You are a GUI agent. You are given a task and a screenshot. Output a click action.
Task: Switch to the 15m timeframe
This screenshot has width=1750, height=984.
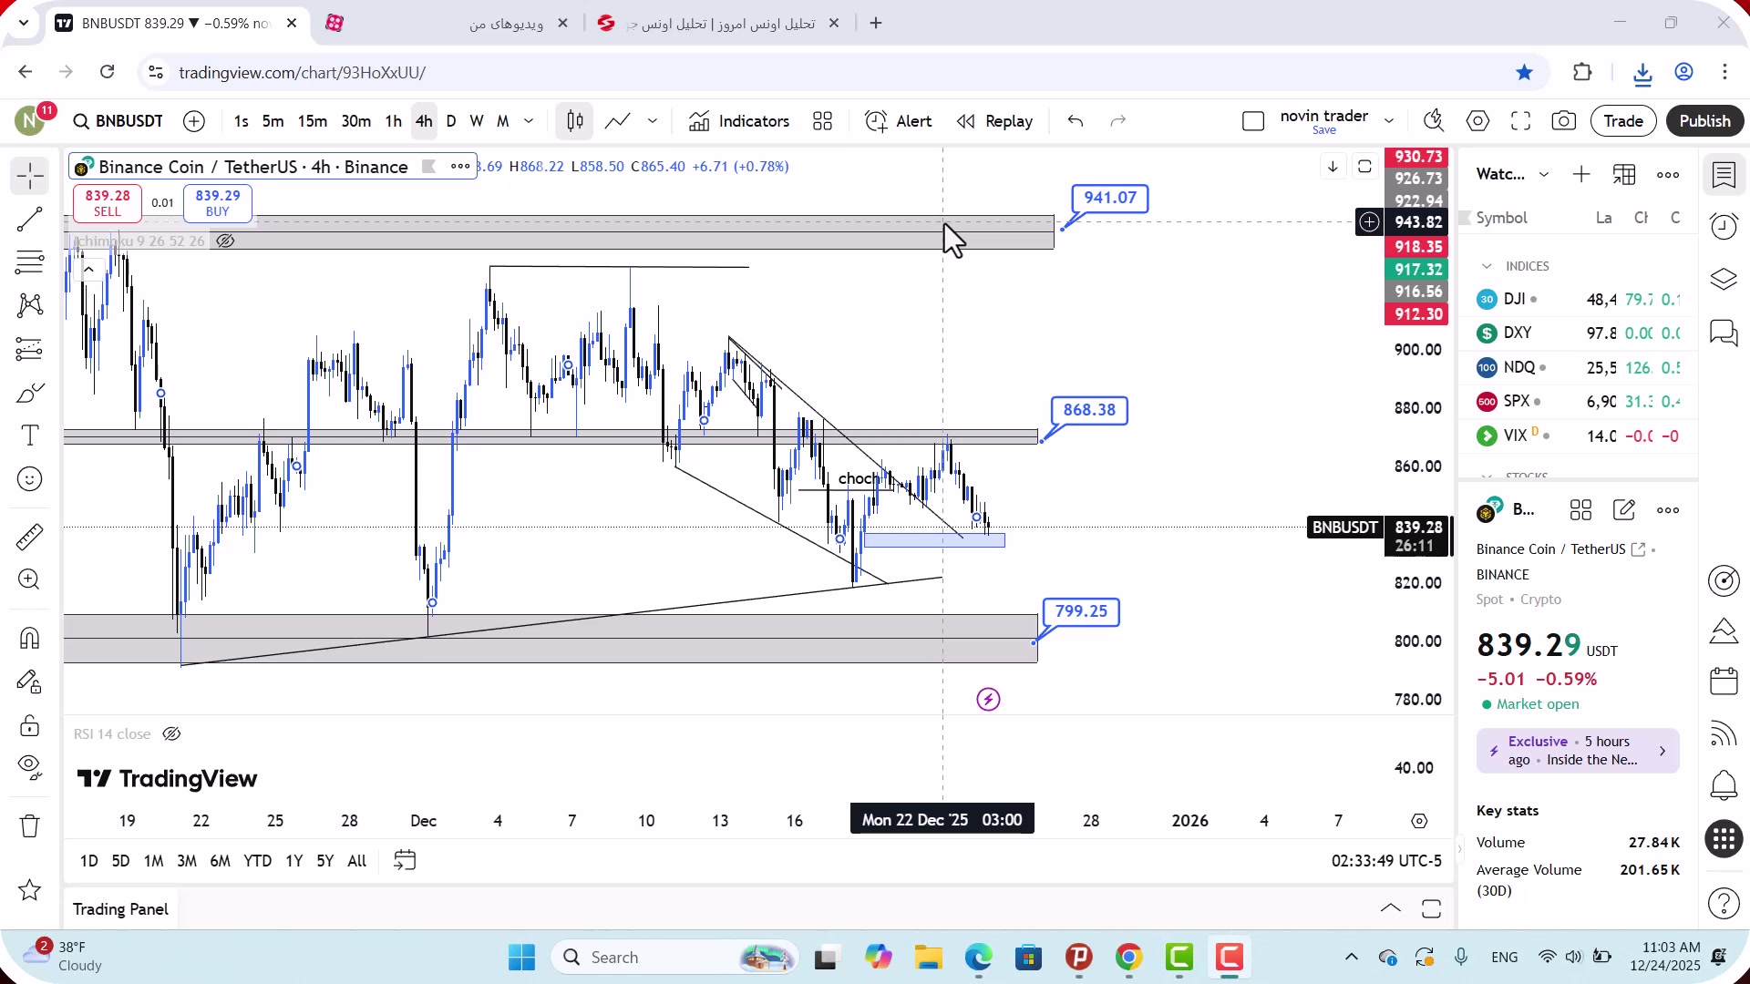tap(313, 121)
